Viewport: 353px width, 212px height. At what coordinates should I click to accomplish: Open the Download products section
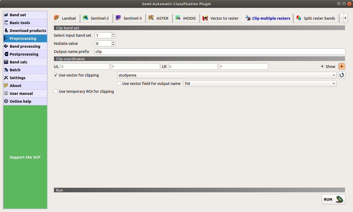25,31
